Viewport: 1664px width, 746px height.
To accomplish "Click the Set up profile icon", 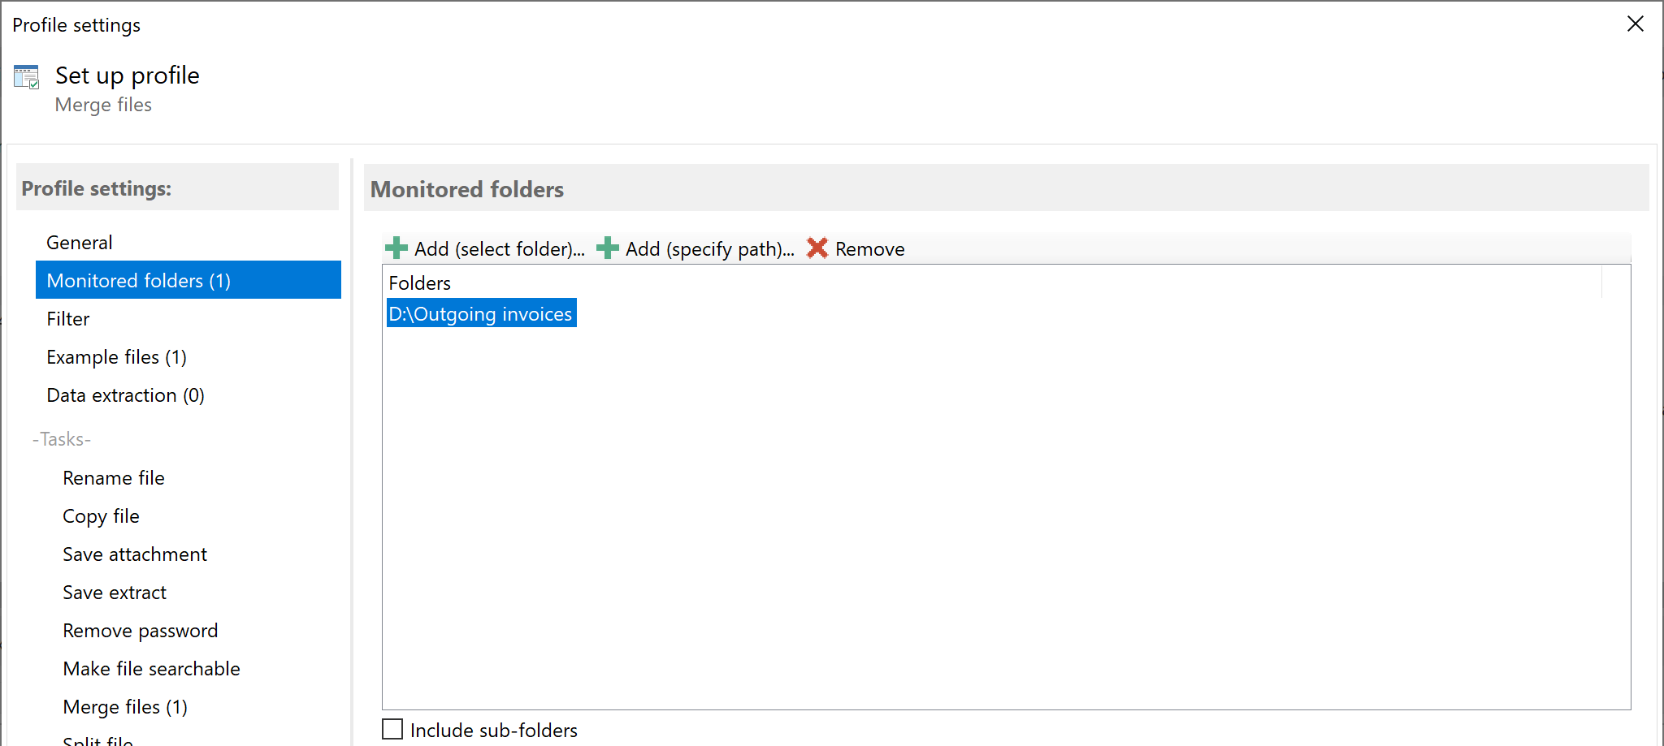I will point(26,77).
